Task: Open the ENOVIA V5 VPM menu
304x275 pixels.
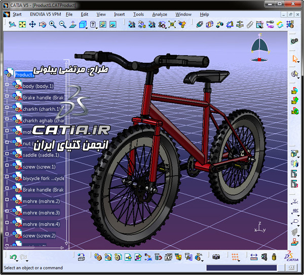Action: click(x=46, y=14)
